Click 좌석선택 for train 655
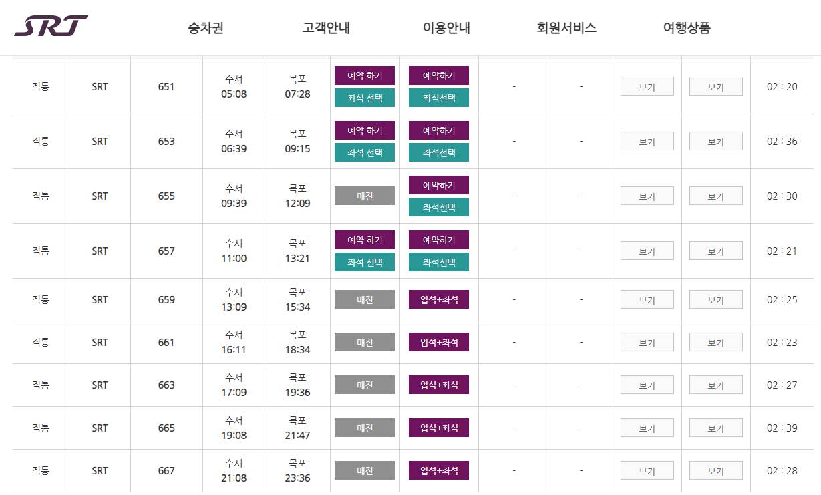The image size is (821, 495). click(439, 207)
